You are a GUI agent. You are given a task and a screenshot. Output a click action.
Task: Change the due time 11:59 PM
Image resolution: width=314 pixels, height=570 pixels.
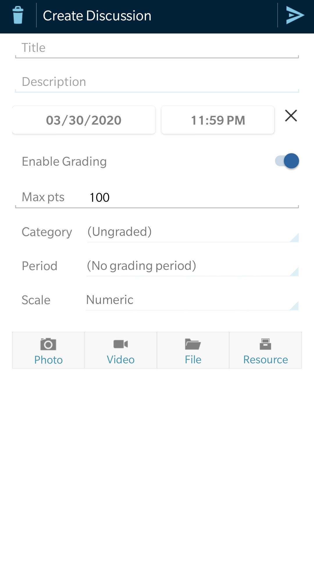218,120
